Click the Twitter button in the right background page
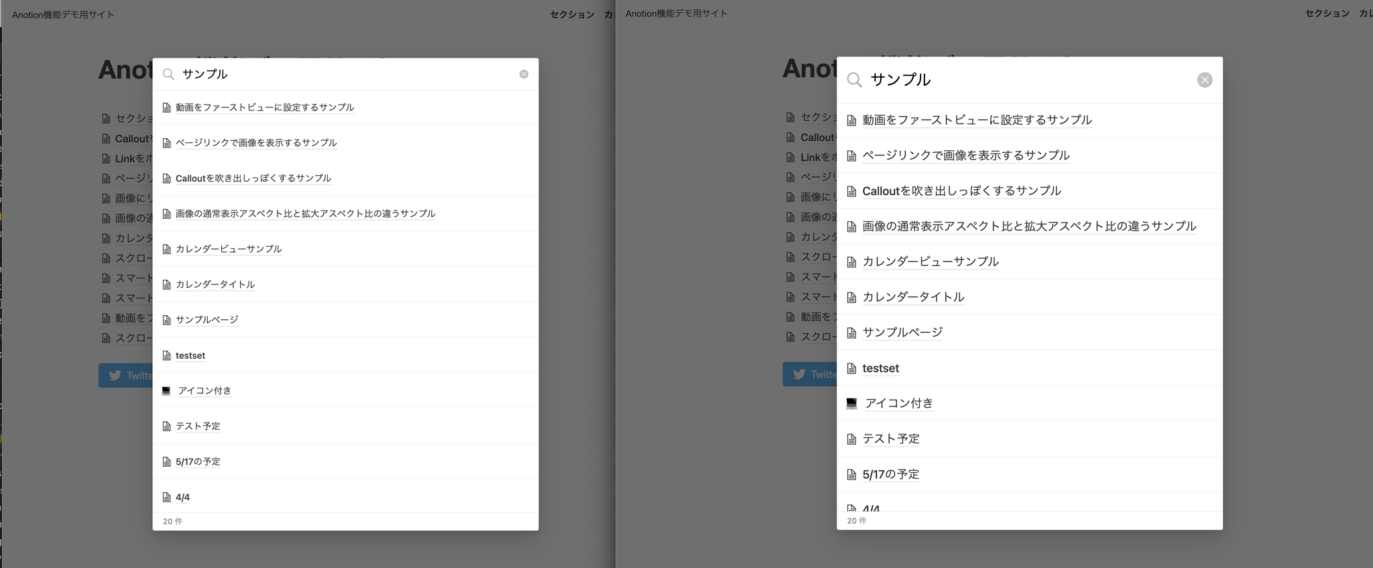The image size is (1373, 568). [x=810, y=374]
